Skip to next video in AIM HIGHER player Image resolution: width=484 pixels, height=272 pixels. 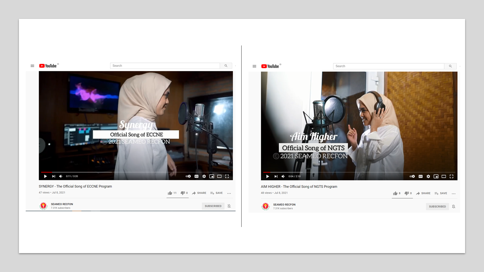click(276, 176)
